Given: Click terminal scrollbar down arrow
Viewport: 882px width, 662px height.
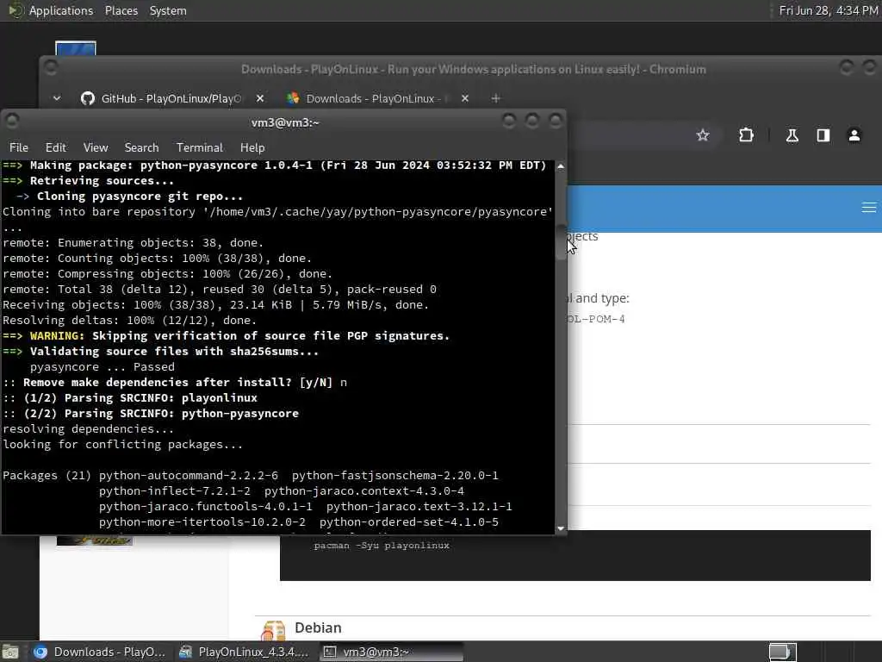Looking at the screenshot, I should point(560,528).
